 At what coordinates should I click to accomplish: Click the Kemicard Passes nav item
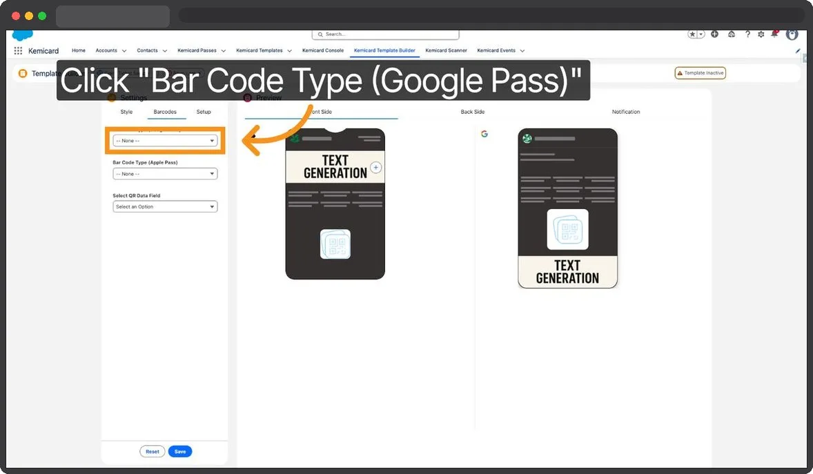click(x=197, y=50)
